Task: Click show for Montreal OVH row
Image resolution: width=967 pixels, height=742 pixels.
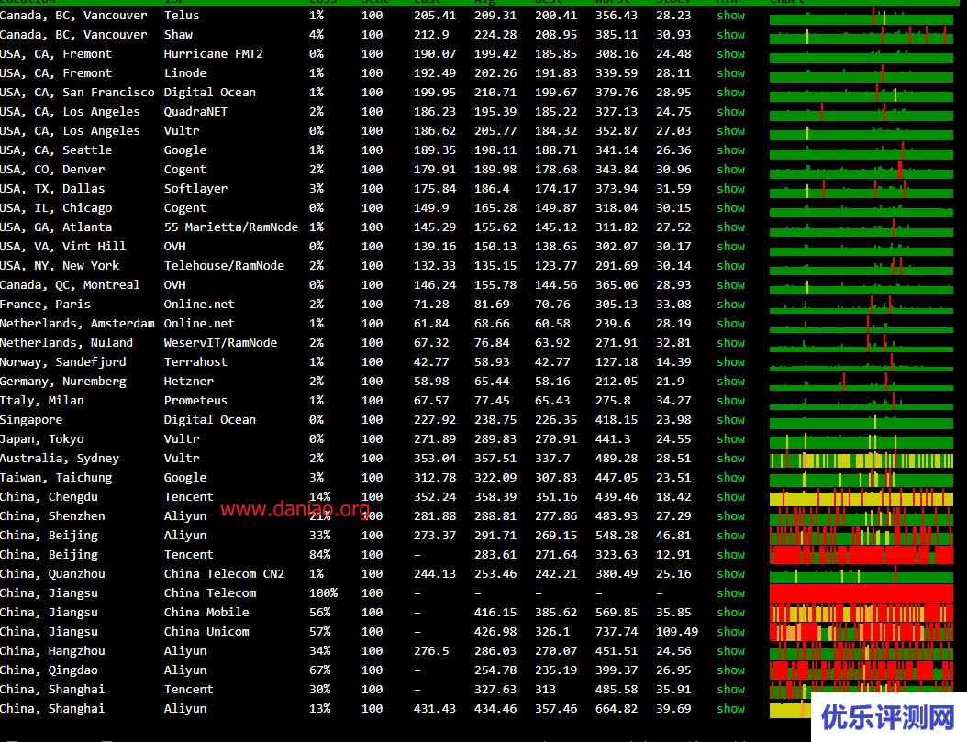Action: click(731, 284)
